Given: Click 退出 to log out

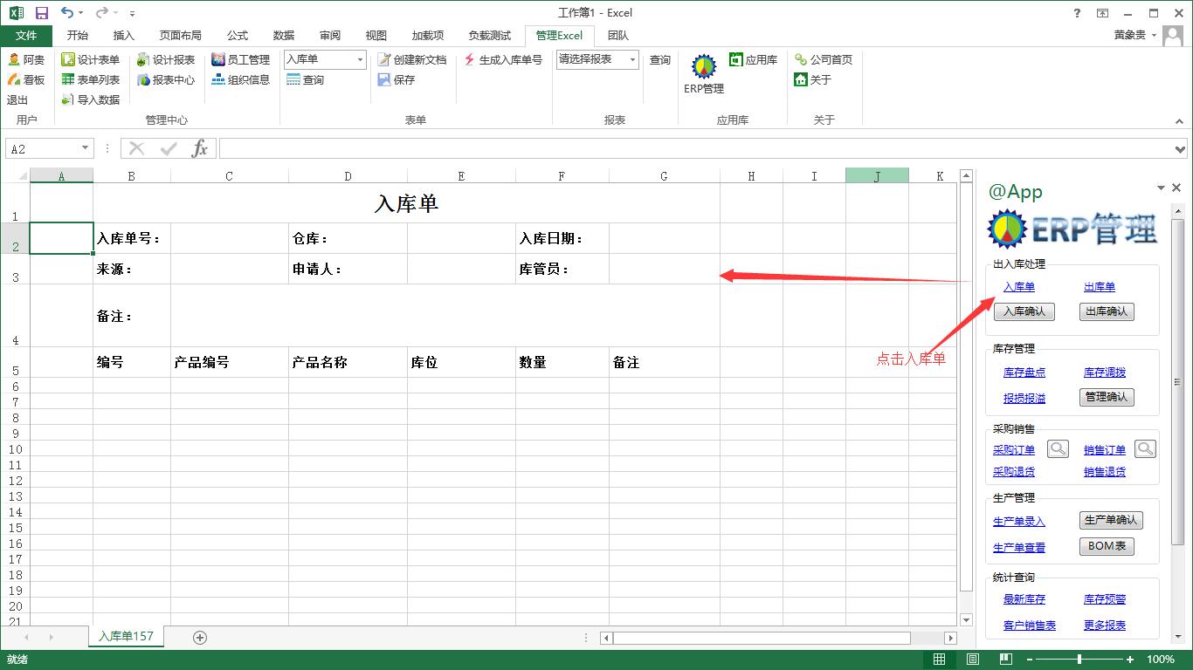Looking at the screenshot, I should pos(17,99).
